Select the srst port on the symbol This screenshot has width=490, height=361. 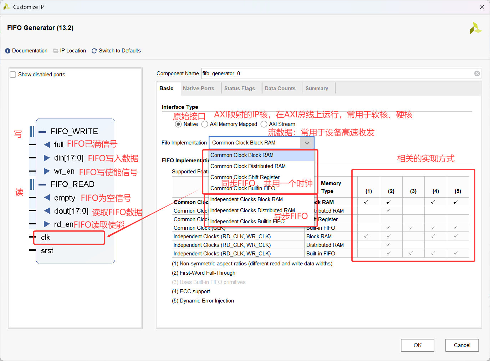tap(47, 251)
